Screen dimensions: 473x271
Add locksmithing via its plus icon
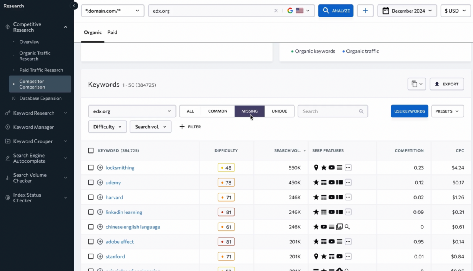pyautogui.click(x=100, y=168)
